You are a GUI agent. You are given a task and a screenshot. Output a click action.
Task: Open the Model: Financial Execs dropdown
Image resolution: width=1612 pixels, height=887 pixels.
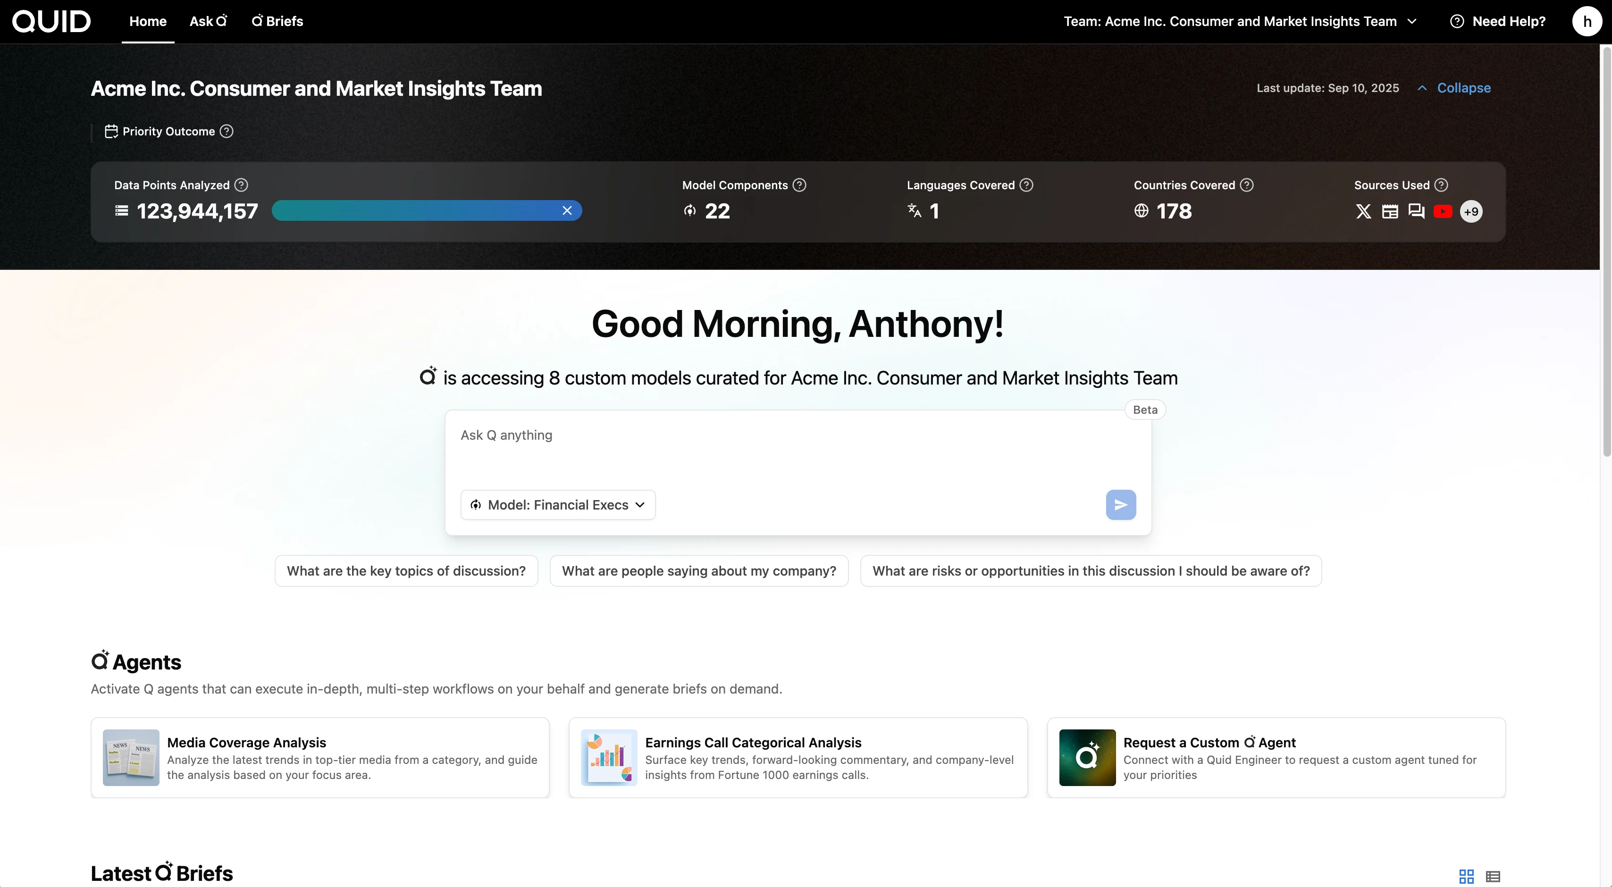[558, 505]
